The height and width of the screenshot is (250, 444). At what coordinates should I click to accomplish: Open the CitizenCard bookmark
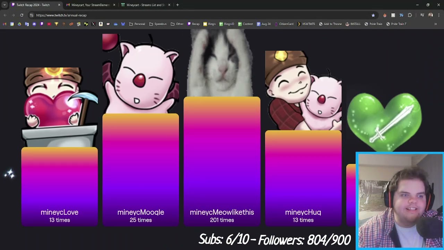[284, 24]
